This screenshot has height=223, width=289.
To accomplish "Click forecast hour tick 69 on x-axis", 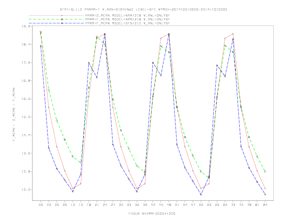I will tap(225, 205).
